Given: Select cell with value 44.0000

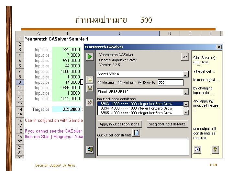Looking at the screenshot, I should point(66,66).
